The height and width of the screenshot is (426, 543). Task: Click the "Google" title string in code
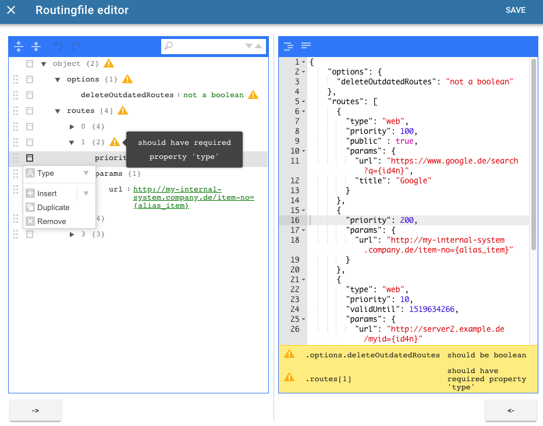413,181
